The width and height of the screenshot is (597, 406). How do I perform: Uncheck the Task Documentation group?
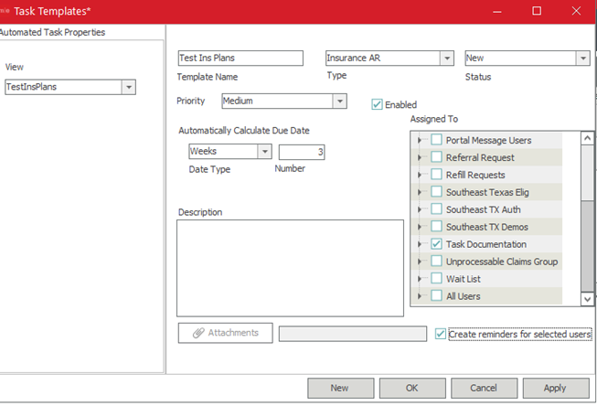pos(437,244)
